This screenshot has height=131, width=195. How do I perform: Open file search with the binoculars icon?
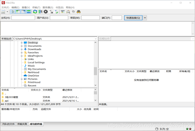coord(79,12)
